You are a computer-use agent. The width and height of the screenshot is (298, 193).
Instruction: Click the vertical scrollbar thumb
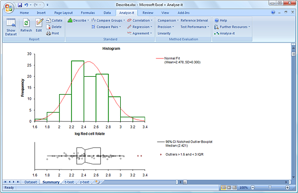(293, 54)
